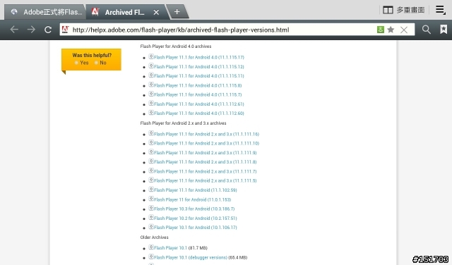Open the browser menu icon

pyautogui.click(x=441, y=10)
